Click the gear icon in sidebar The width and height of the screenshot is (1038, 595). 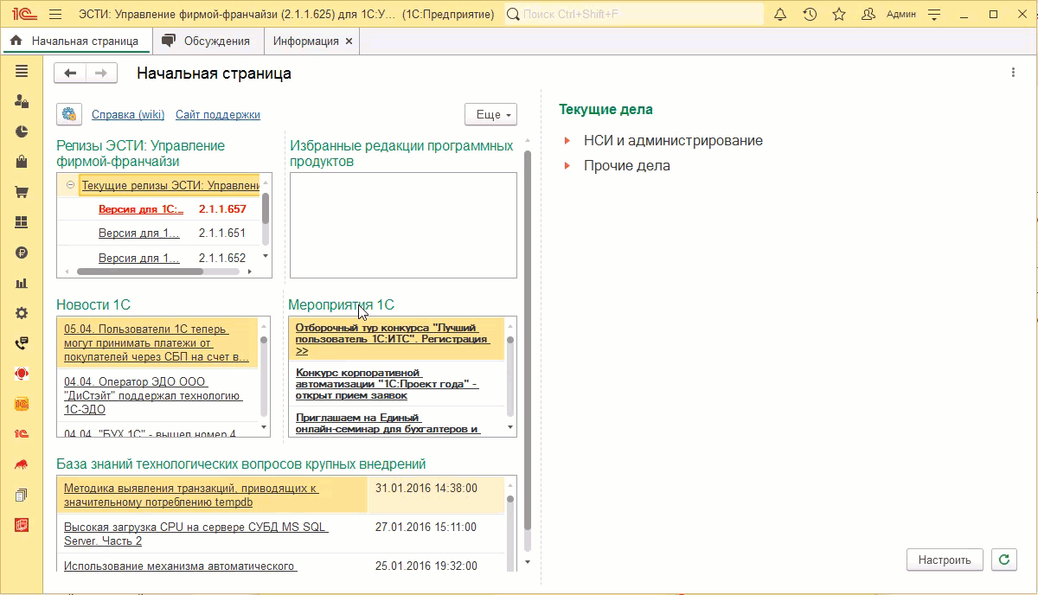[x=22, y=313]
